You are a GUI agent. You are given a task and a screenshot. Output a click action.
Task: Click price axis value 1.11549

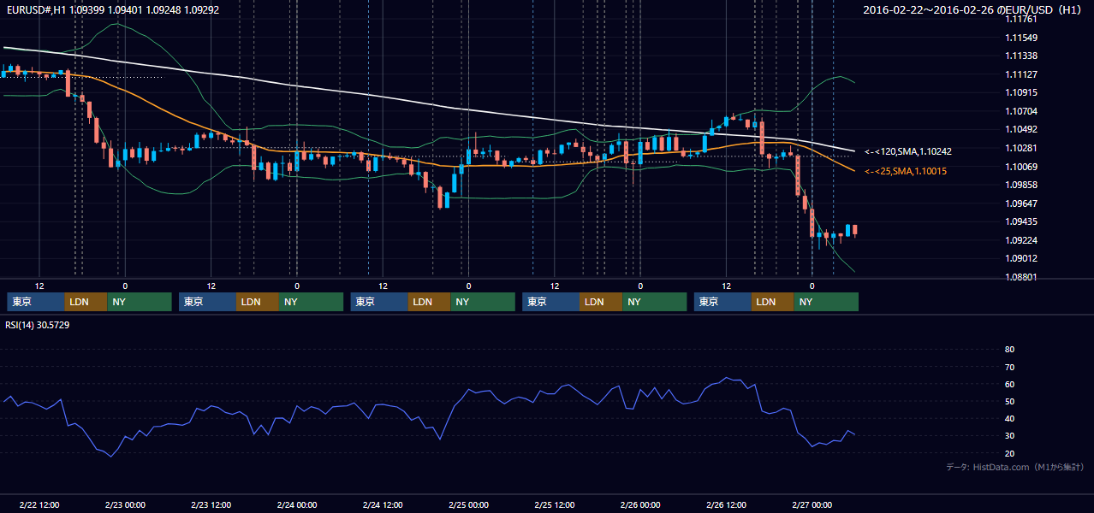[x=1020, y=38]
